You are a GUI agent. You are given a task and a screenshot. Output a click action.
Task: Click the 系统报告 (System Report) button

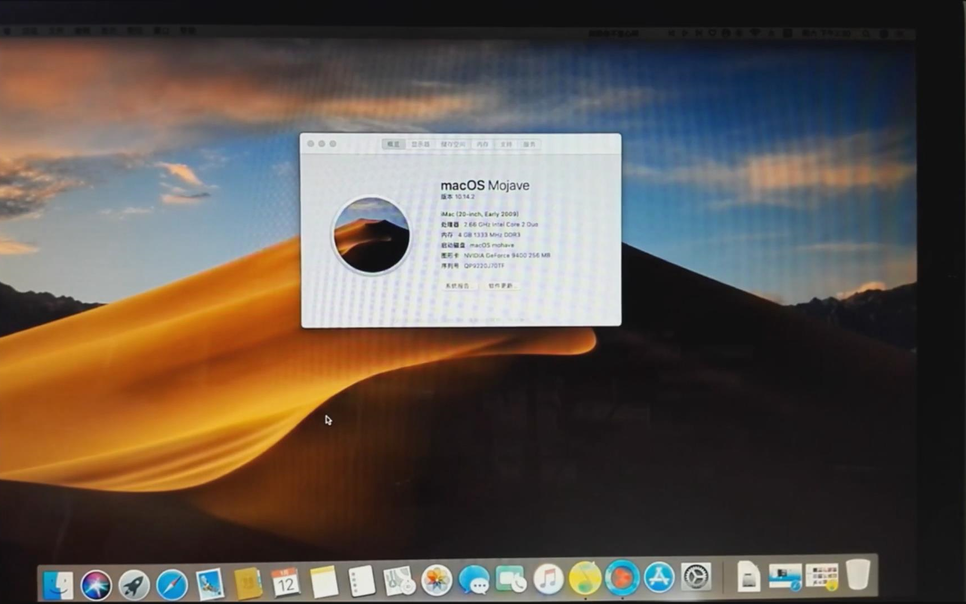tap(458, 286)
